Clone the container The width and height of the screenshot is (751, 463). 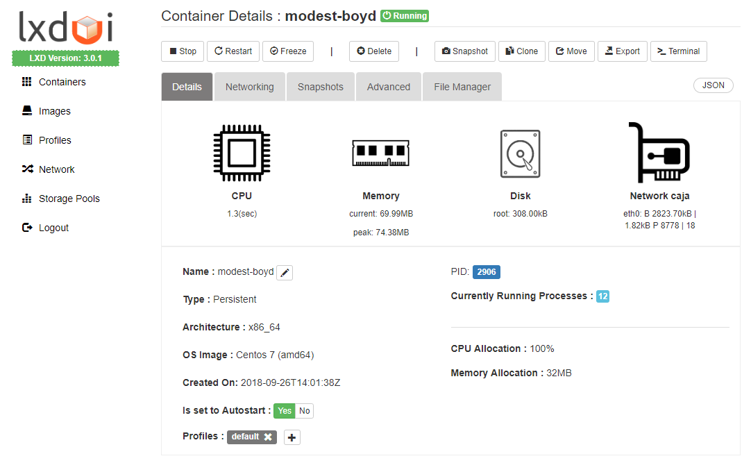(522, 51)
